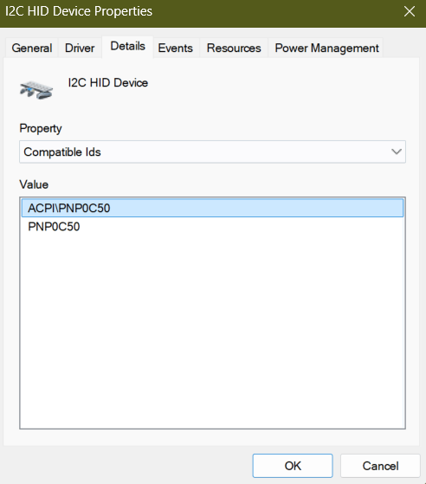Click the I2C HID Device name label
426x484 pixels.
[x=108, y=83]
